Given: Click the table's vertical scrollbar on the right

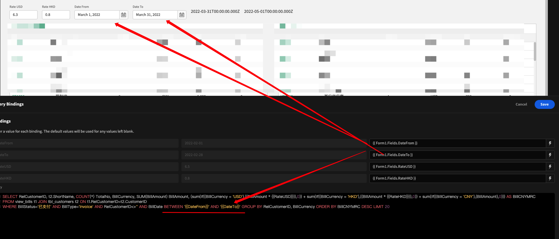Looking at the screenshot, I should (x=535, y=51).
